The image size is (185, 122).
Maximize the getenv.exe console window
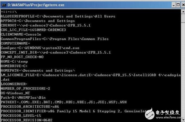pos(178,5)
